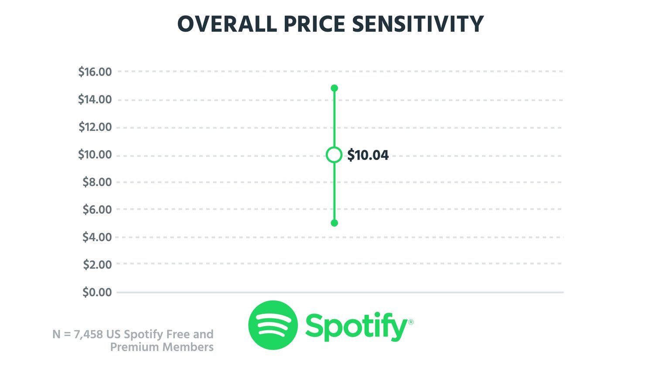
Task: Click the $4.00 axis label
Action: pos(97,237)
